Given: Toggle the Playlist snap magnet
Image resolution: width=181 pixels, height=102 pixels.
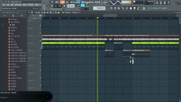Looking at the screenshot, I should 32,12.
